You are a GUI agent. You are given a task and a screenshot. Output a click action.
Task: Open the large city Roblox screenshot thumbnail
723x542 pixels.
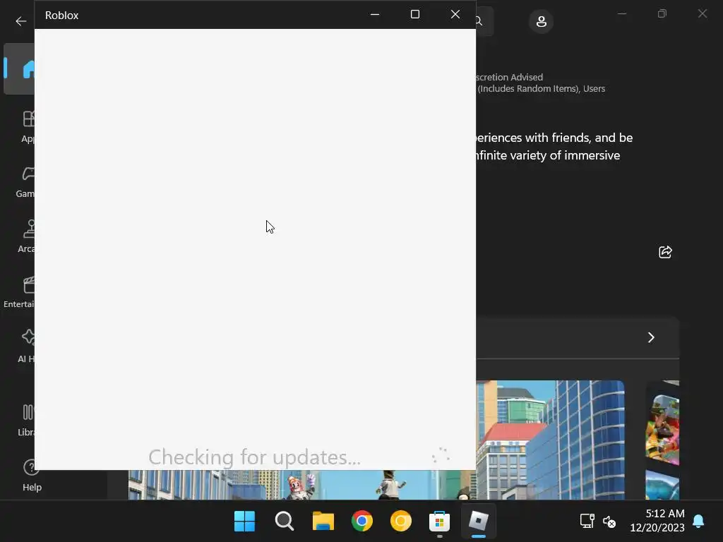pyautogui.click(x=550, y=440)
